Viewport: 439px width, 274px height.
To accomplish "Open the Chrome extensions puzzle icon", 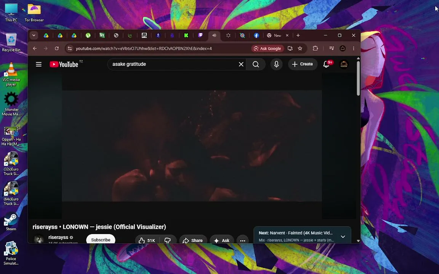I will pyautogui.click(x=315, y=48).
